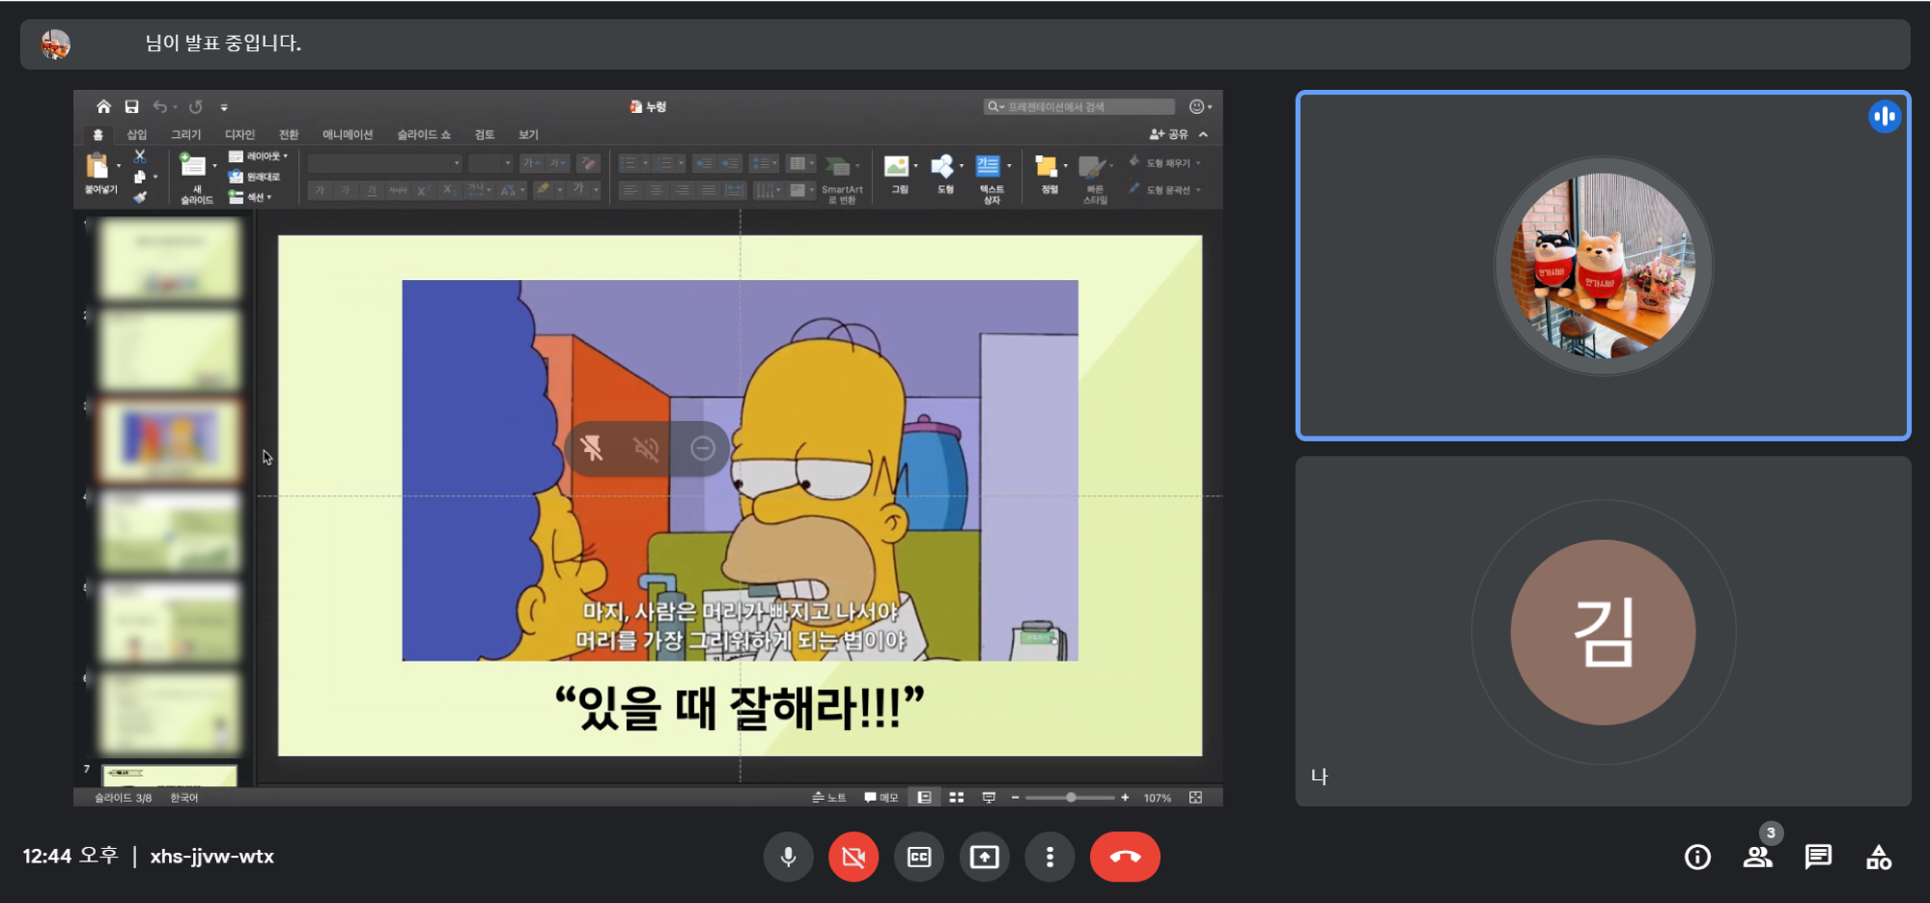Start slide show from status bar icon
This screenshot has height=903, width=1930.
[x=989, y=798]
